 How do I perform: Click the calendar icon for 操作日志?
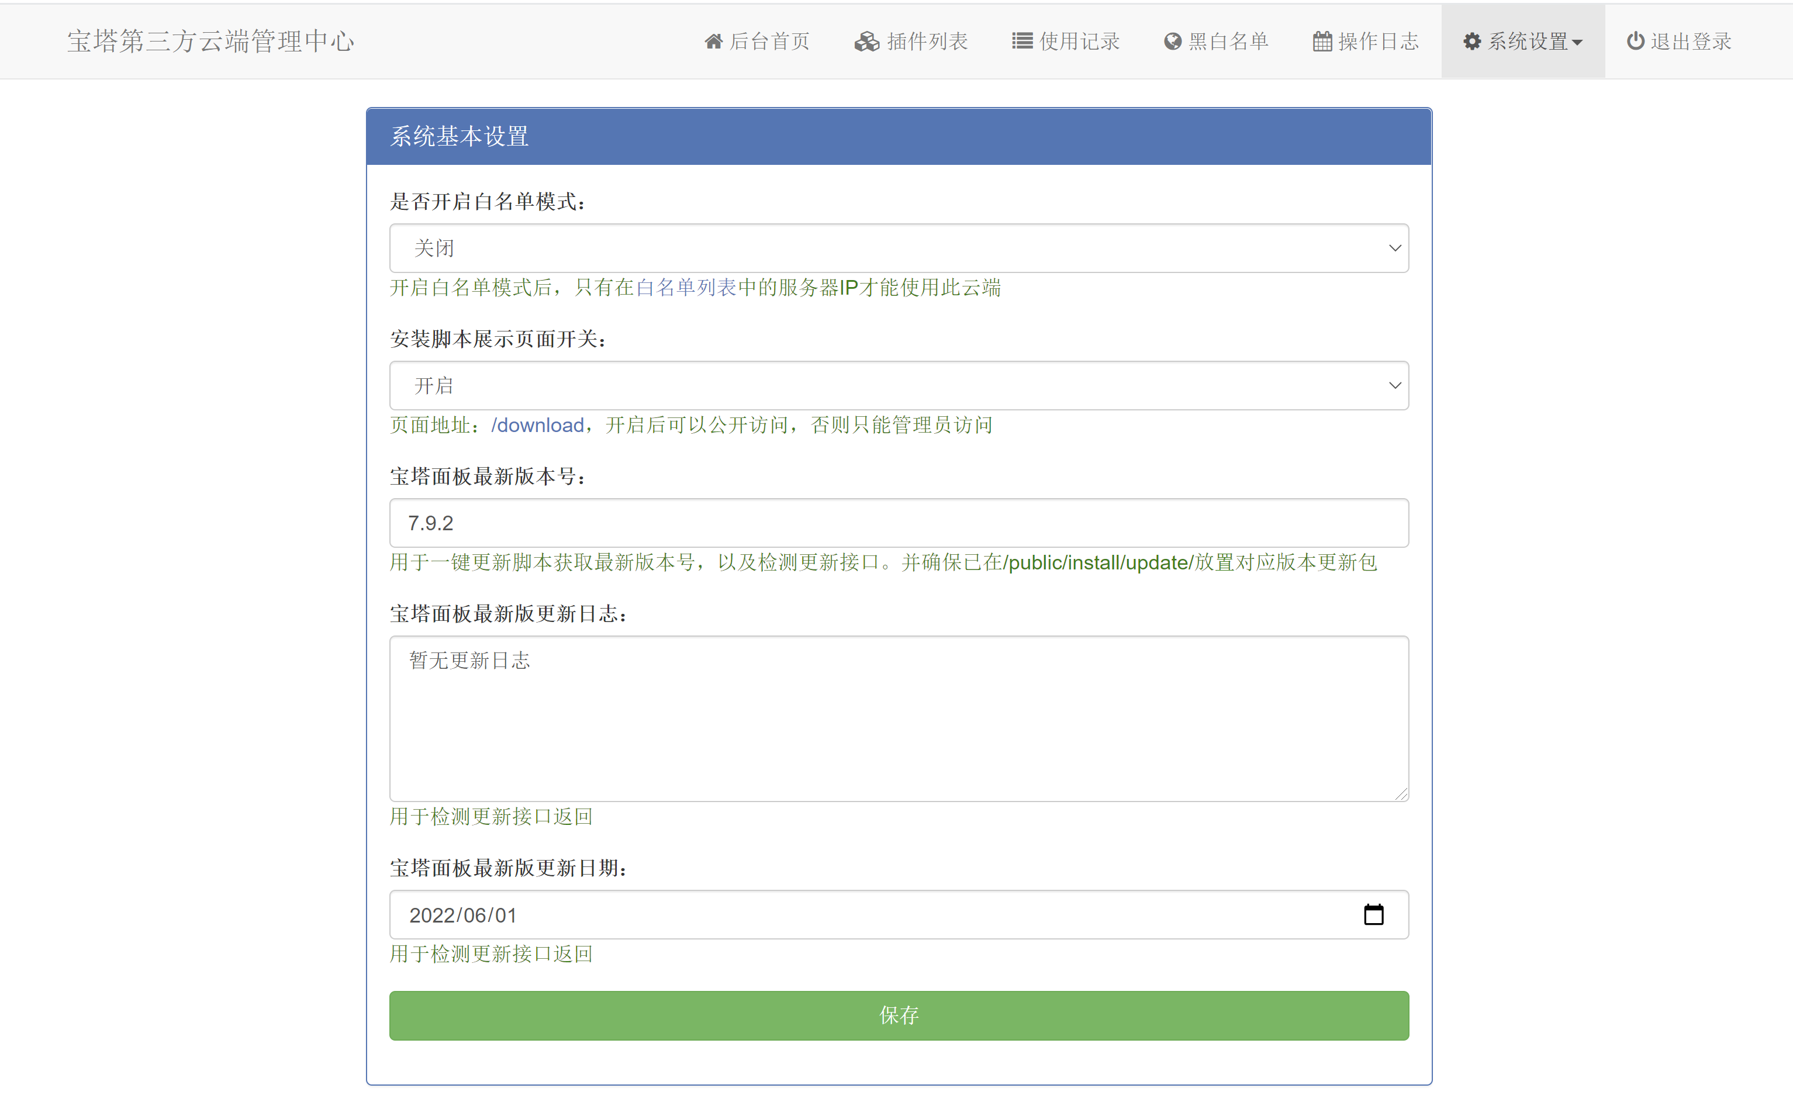click(1322, 42)
